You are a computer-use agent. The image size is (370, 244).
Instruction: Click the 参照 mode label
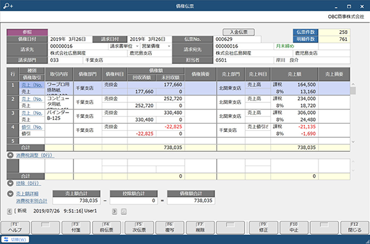(27, 32)
